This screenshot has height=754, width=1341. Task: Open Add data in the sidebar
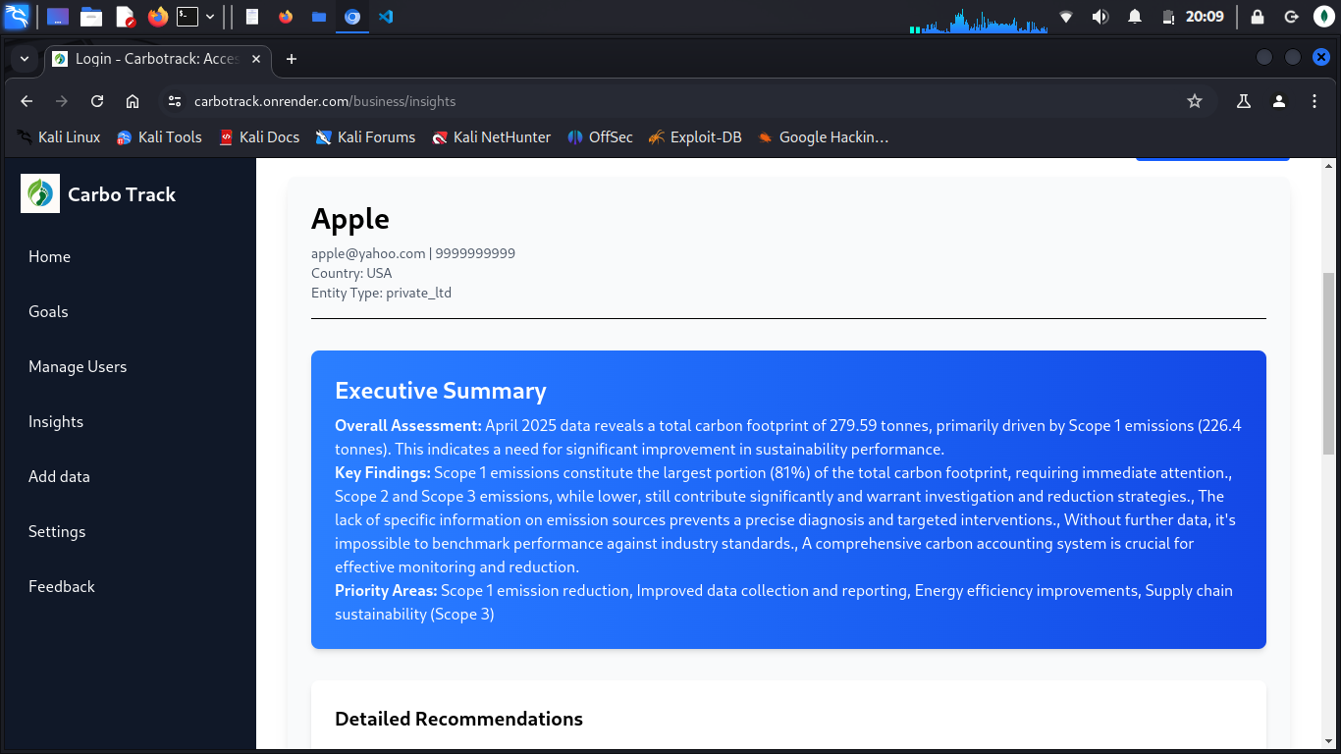59,476
